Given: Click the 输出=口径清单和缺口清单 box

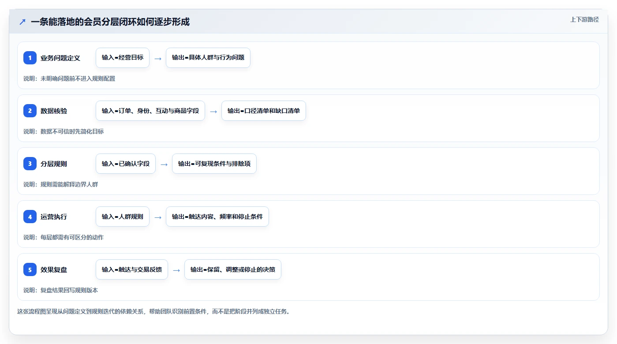Looking at the screenshot, I should point(264,111).
